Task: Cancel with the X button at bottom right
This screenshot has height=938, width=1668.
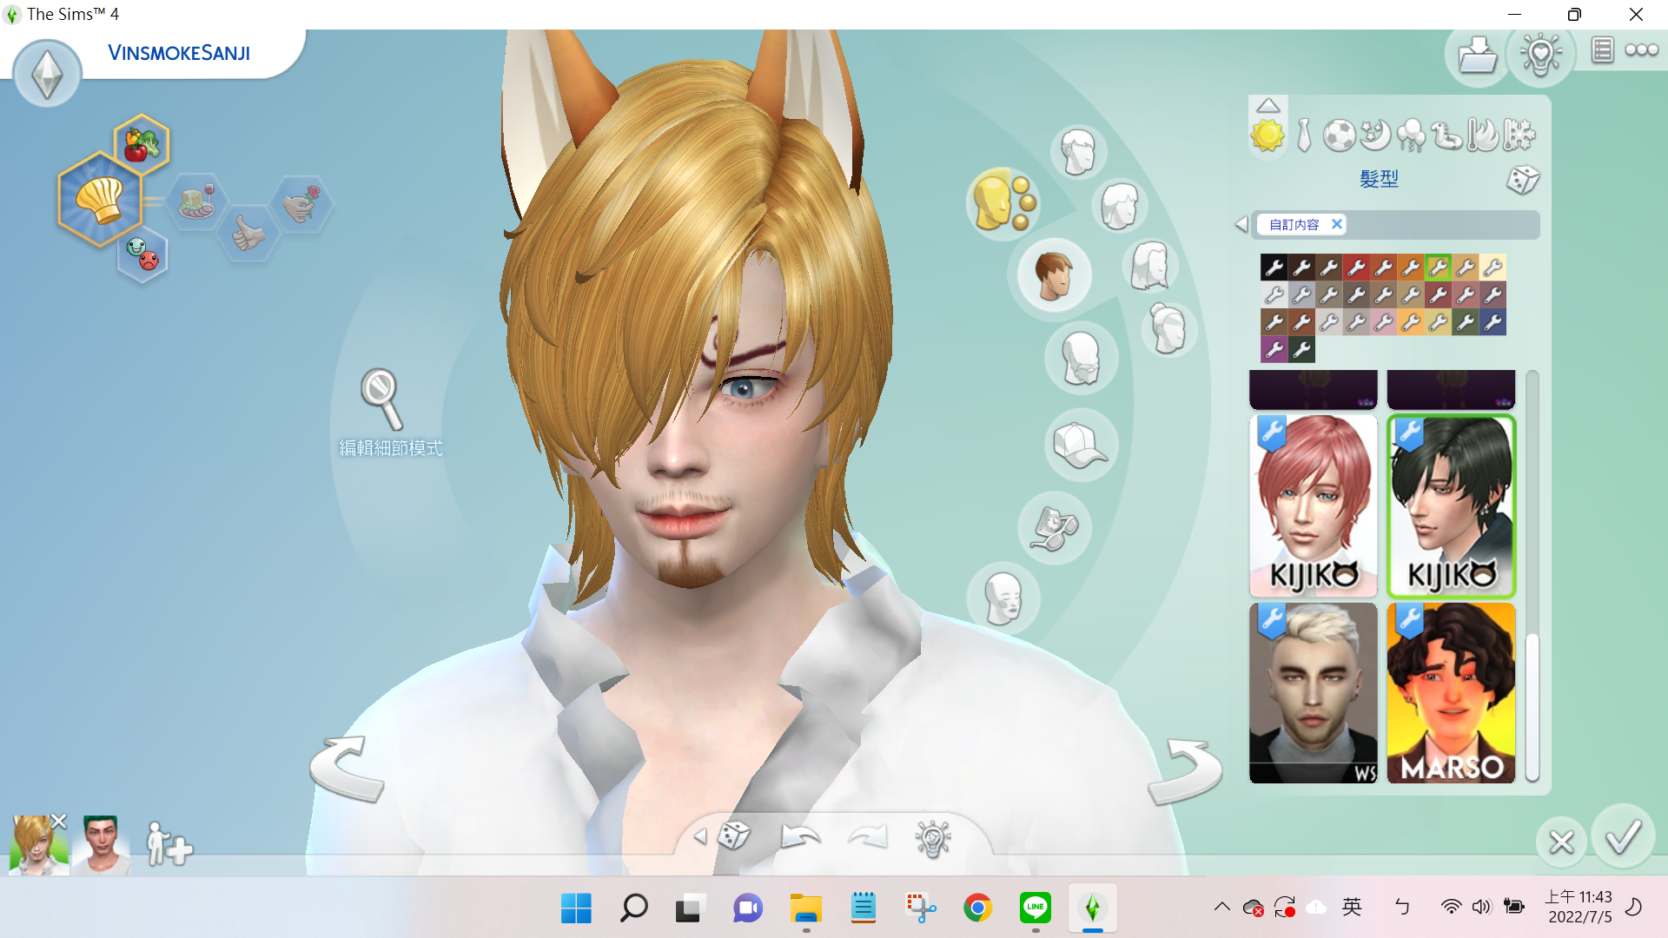Action: (1561, 842)
